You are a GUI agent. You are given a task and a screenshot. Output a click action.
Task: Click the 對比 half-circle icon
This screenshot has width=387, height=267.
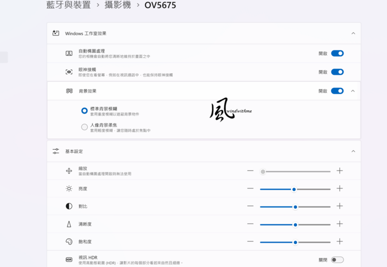click(69, 206)
